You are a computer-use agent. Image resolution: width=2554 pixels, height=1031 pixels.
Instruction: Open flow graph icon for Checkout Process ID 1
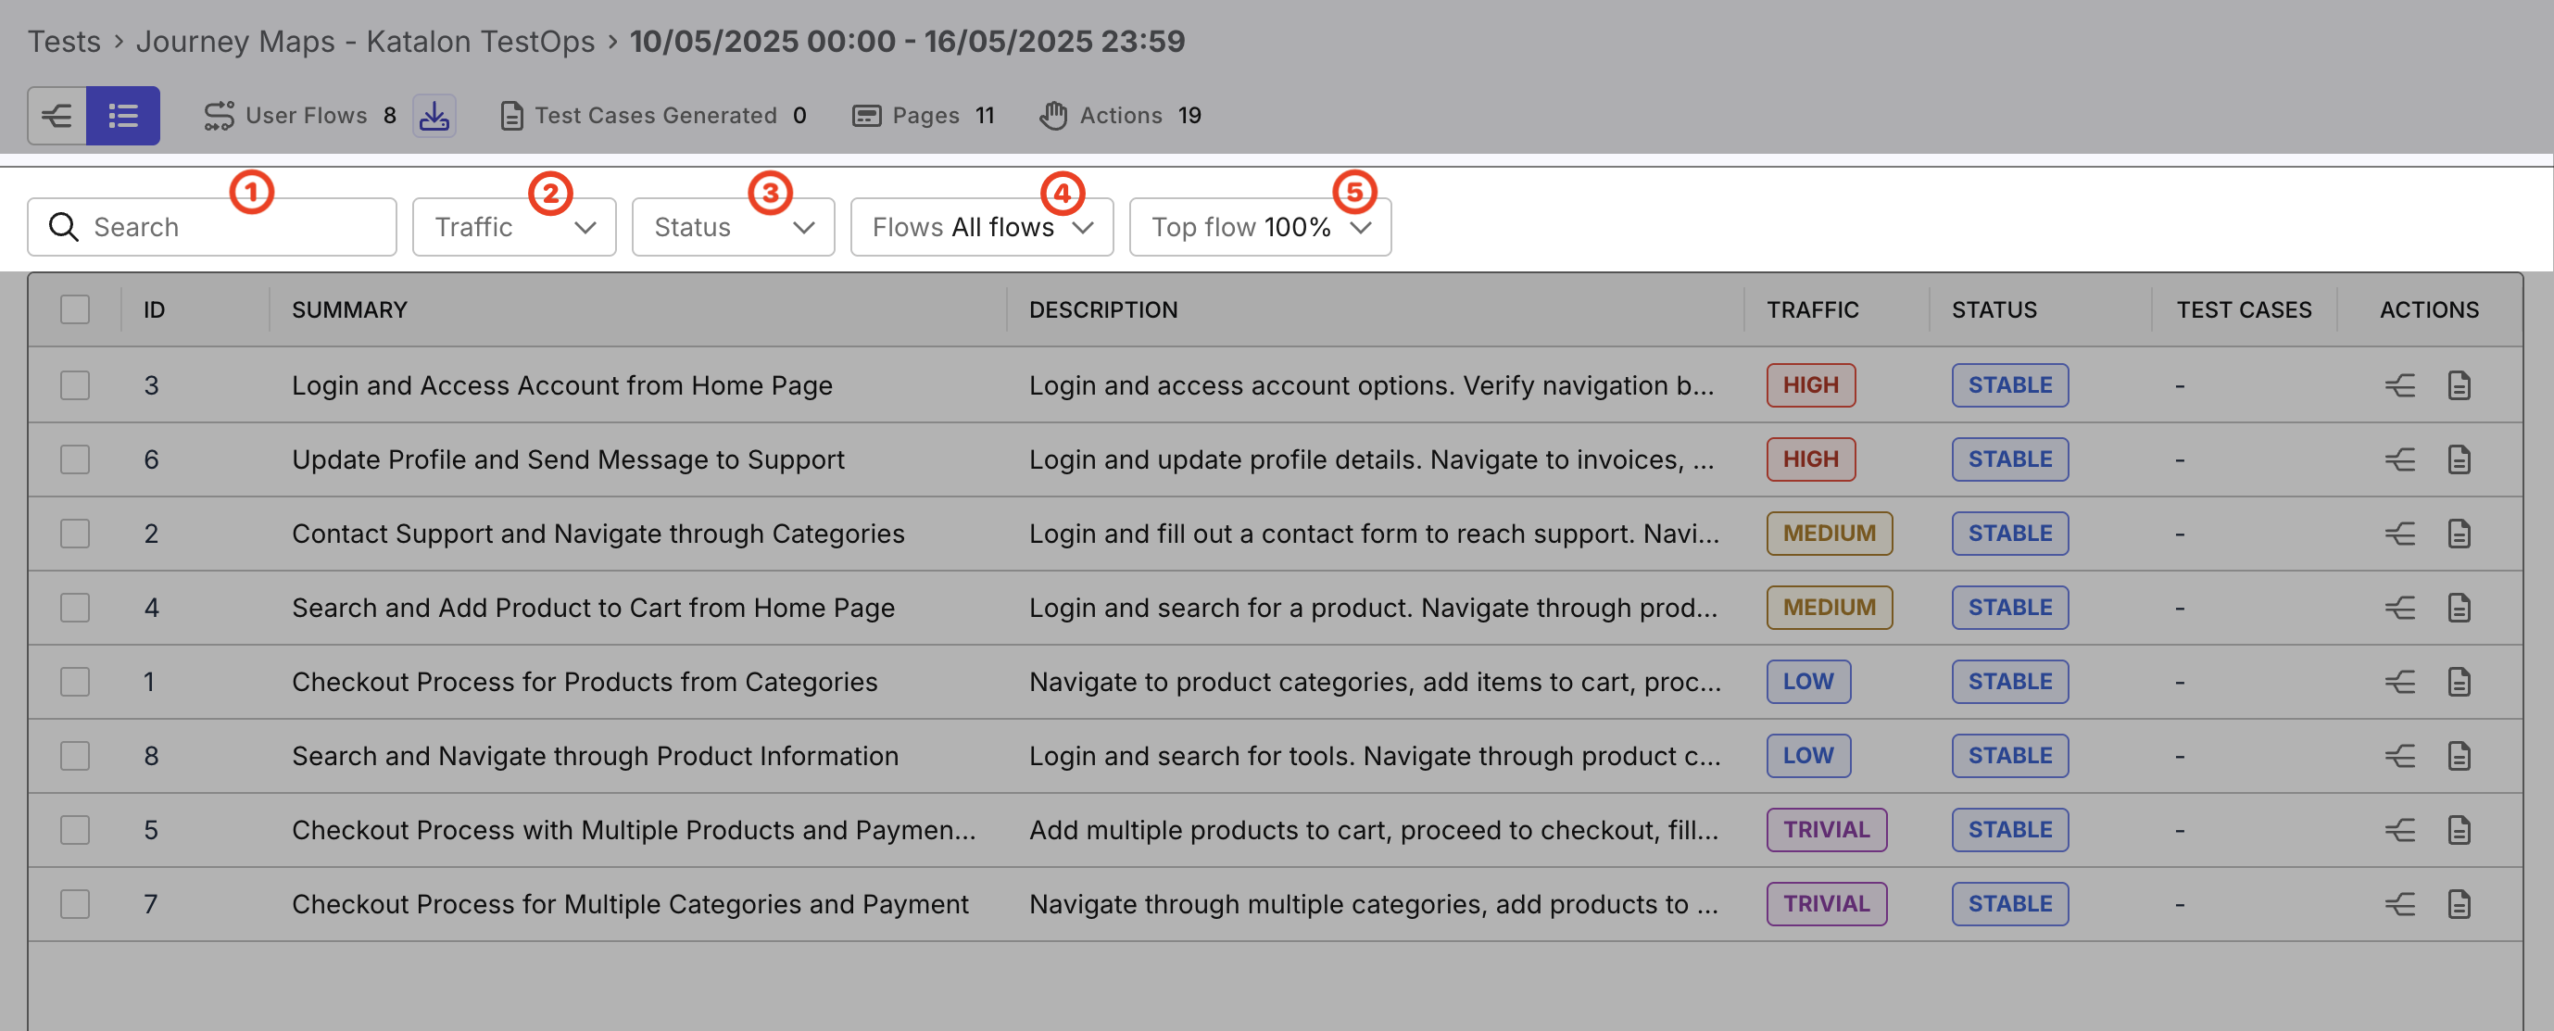2399,681
